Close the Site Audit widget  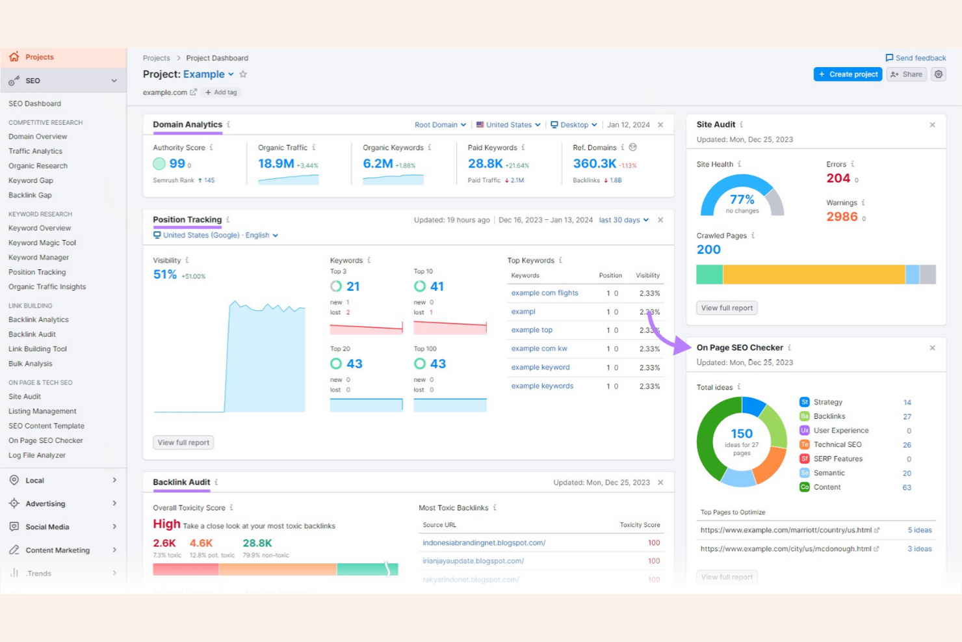click(x=932, y=125)
